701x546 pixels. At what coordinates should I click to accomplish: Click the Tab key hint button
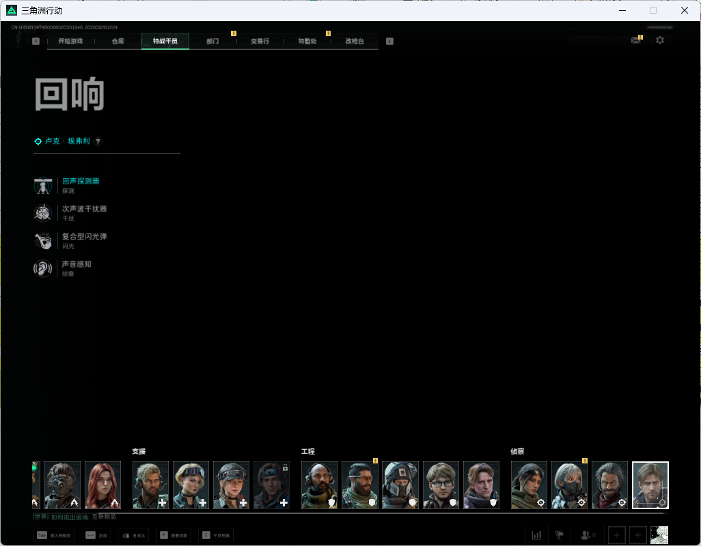pyautogui.click(x=53, y=535)
